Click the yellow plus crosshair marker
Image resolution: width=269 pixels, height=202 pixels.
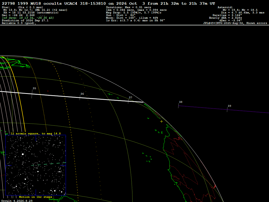pos(162,122)
